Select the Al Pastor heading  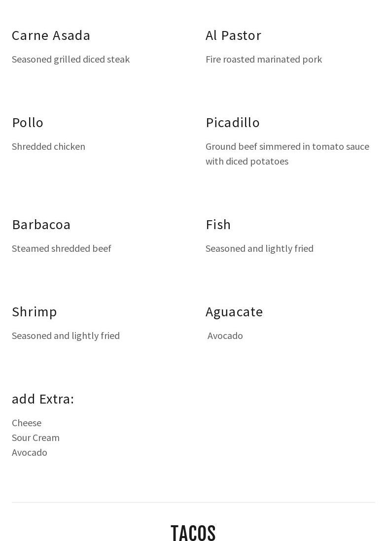click(x=233, y=35)
